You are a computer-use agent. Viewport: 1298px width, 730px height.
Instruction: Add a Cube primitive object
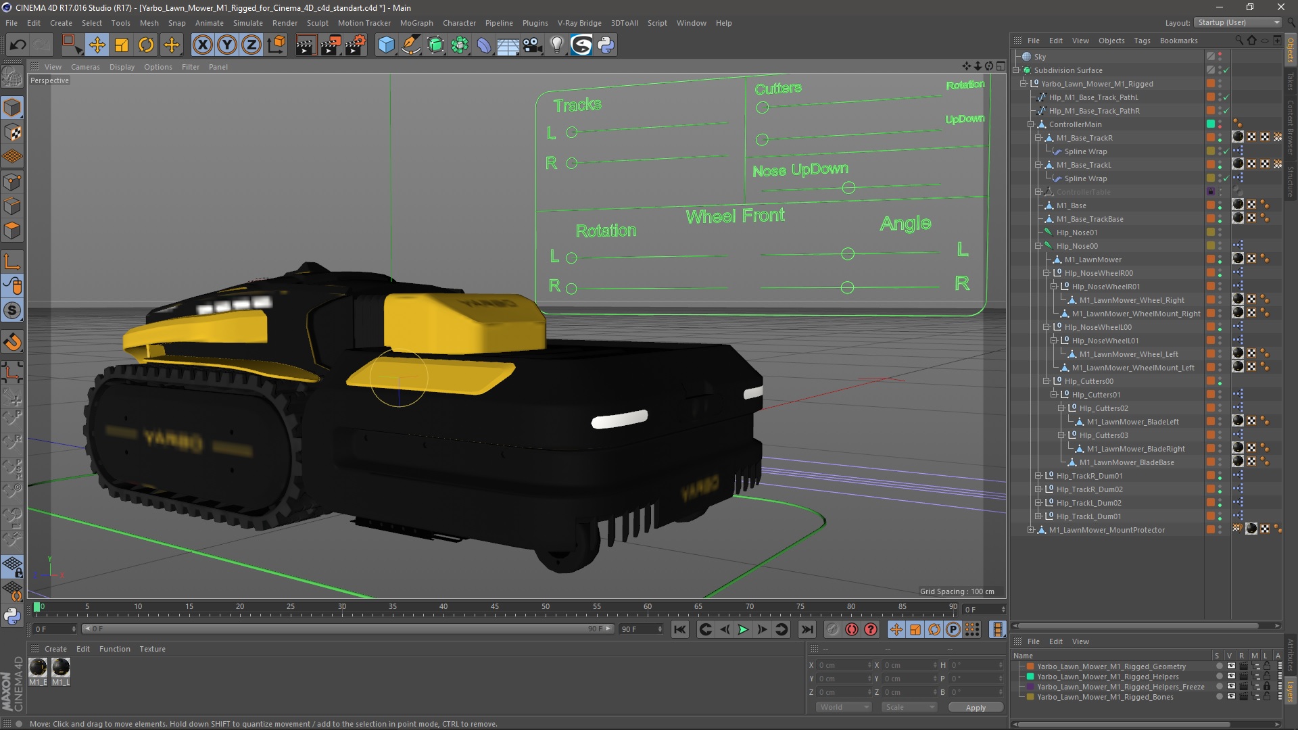(x=386, y=45)
